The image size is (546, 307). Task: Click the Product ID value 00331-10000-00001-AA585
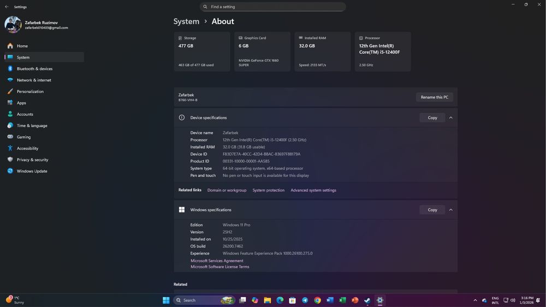(x=246, y=161)
